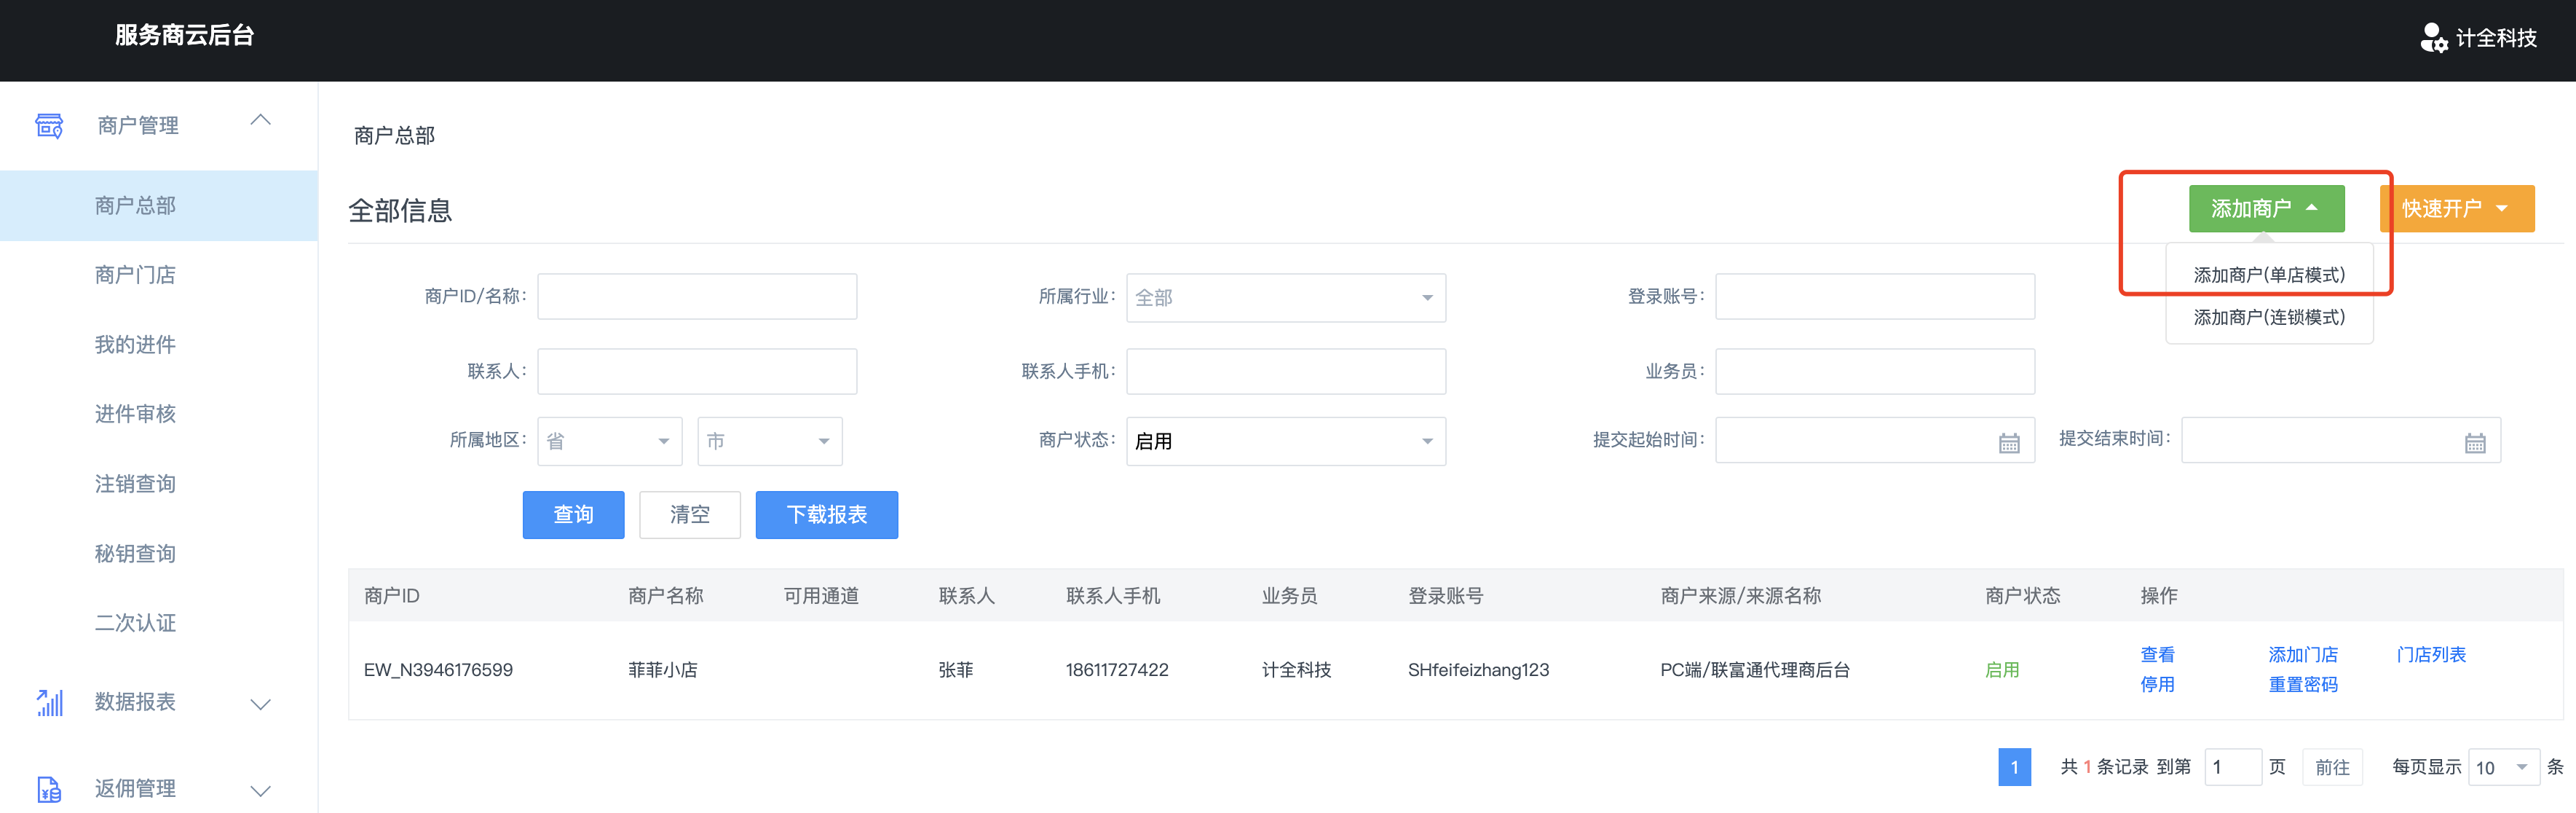The width and height of the screenshot is (2576, 813).
Task: Open the 商户状态 dropdown showing 启用
Action: click(1285, 441)
